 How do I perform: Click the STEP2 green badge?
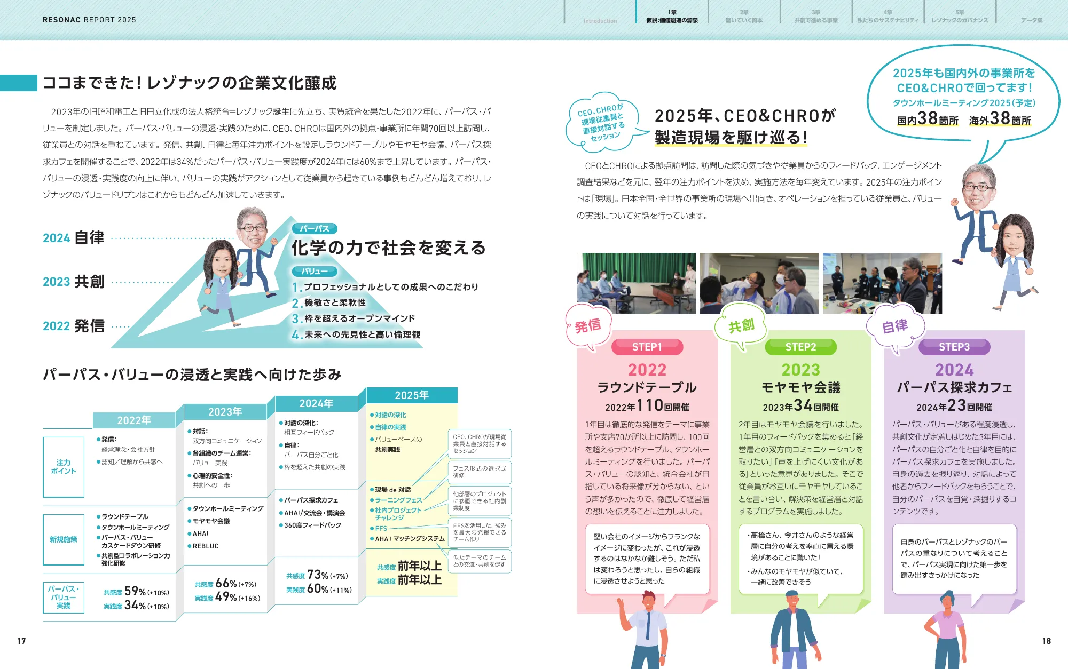pyautogui.click(x=800, y=347)
